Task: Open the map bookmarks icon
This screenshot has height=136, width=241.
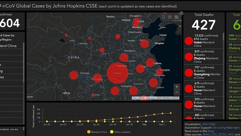Action: [164, 17]
